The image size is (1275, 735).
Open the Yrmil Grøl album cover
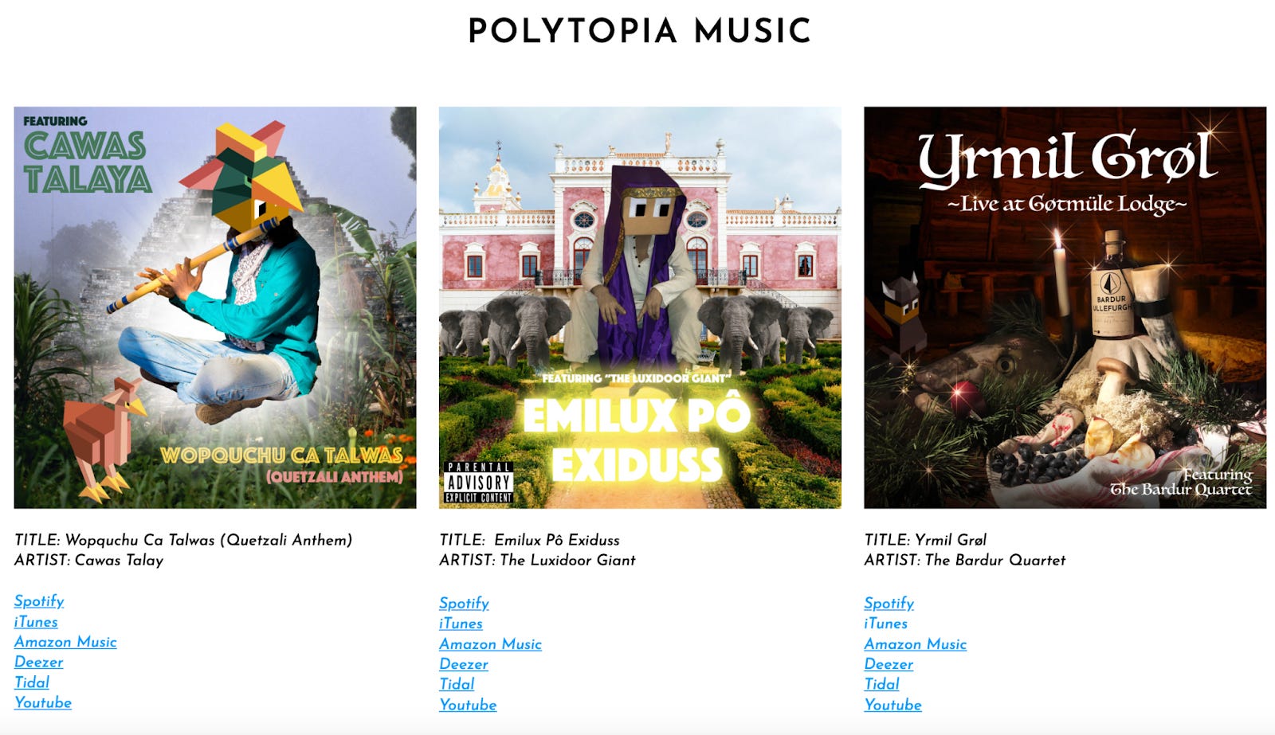click(1065, 307)
